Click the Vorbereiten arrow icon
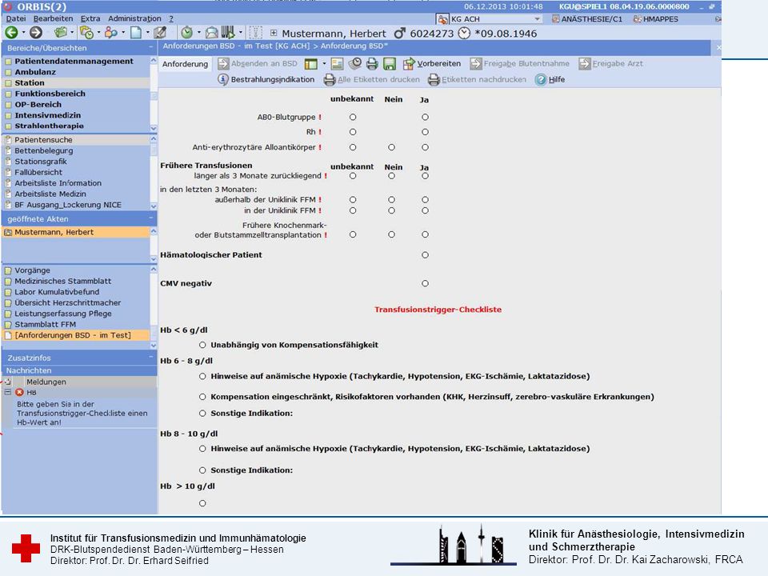 point(409,64)
